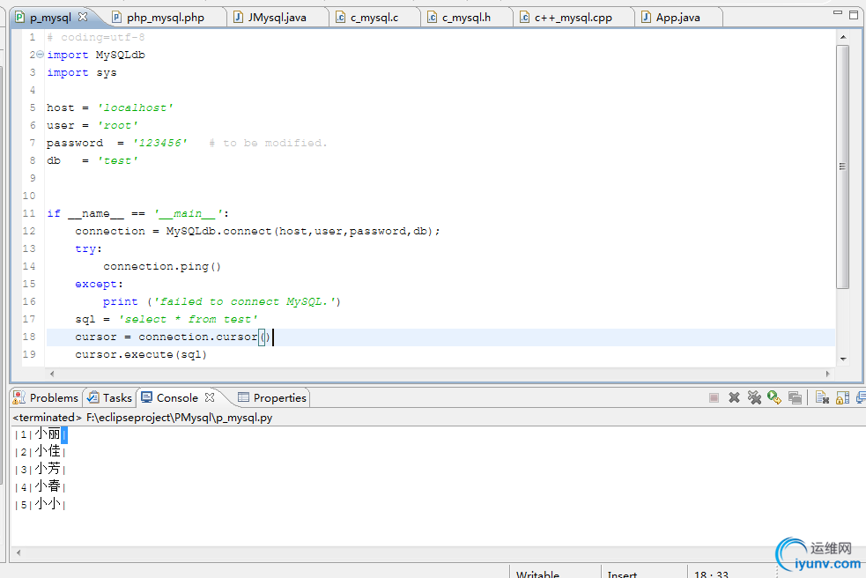Image resolution: width=866 pixels, height=578 pixels.
Task: Click the 'cursor.execute(sql)' line
Action: point(141,355)
